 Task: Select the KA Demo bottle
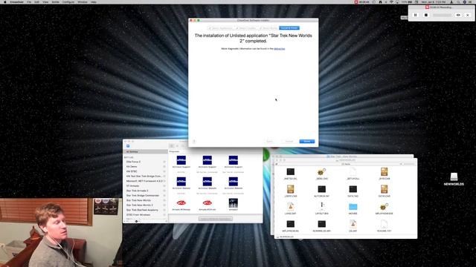(146, 166)
